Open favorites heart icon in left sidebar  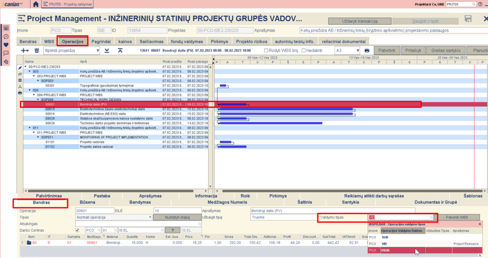click(x=6, y=45)
